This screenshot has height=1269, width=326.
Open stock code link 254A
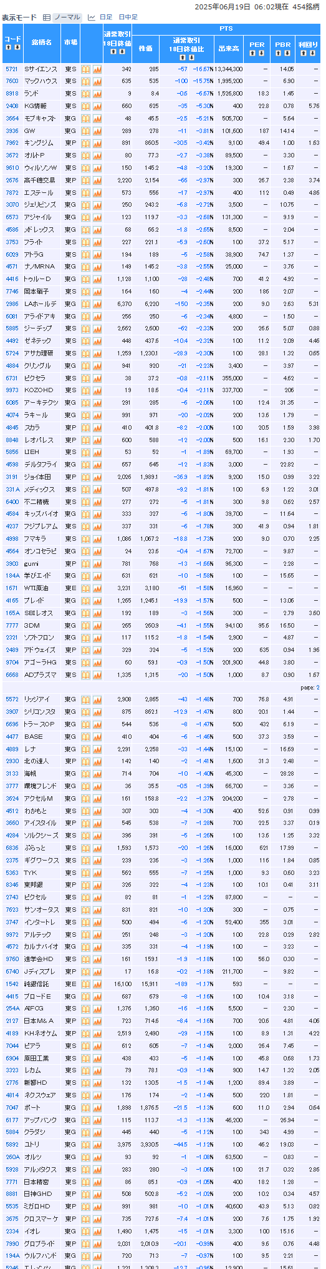coord(12,1009)
